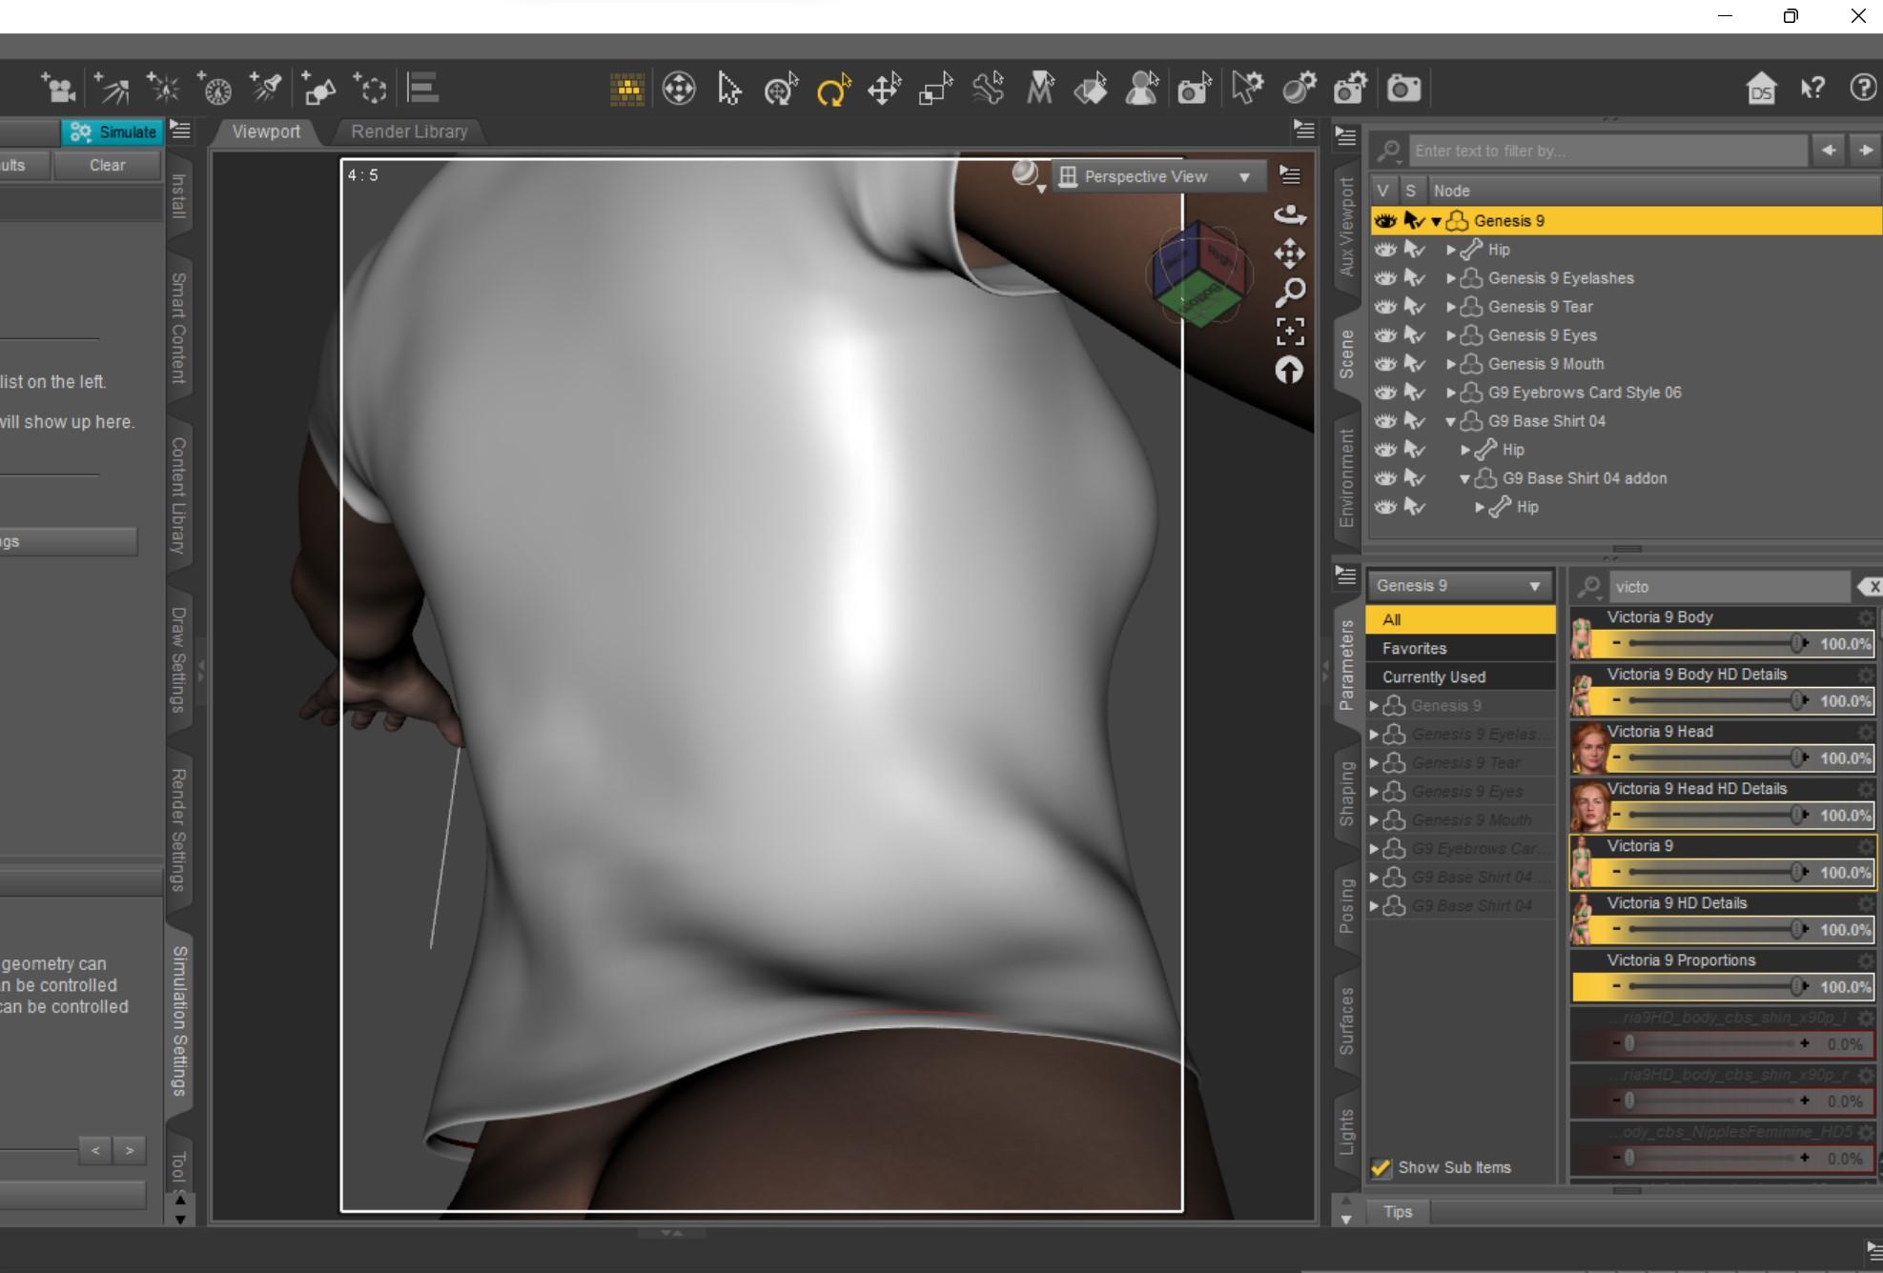Select the Translate tool
The width and height of the screenshot is (1883, 1273).
pos(884,91)
